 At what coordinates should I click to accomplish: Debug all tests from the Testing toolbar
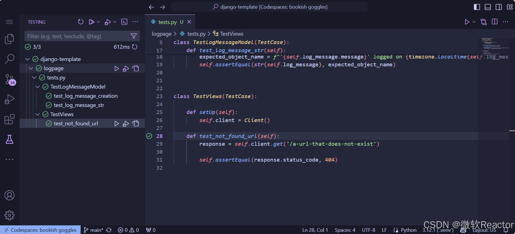(108, 22)
